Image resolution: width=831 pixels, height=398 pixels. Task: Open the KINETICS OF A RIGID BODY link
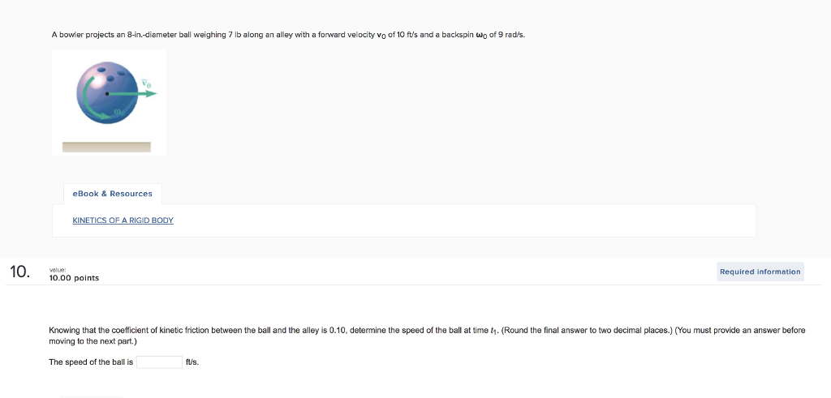point(123,220)
